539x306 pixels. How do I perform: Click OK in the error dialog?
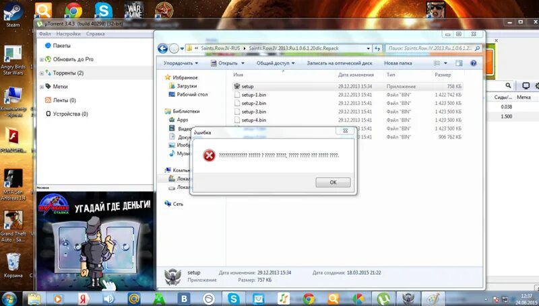click(x=333, y=182)
